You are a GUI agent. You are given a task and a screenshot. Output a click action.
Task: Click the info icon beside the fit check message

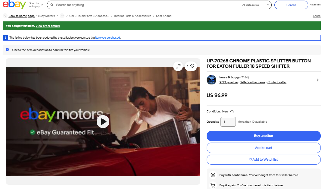7,49
